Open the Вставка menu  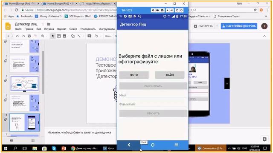[x=49, y=29]
